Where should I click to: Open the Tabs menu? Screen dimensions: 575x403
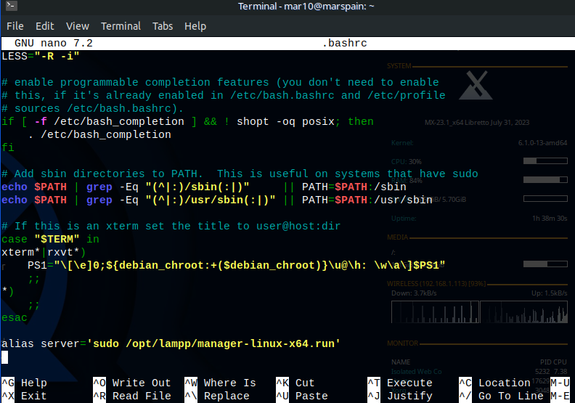[x=163, y=25]
